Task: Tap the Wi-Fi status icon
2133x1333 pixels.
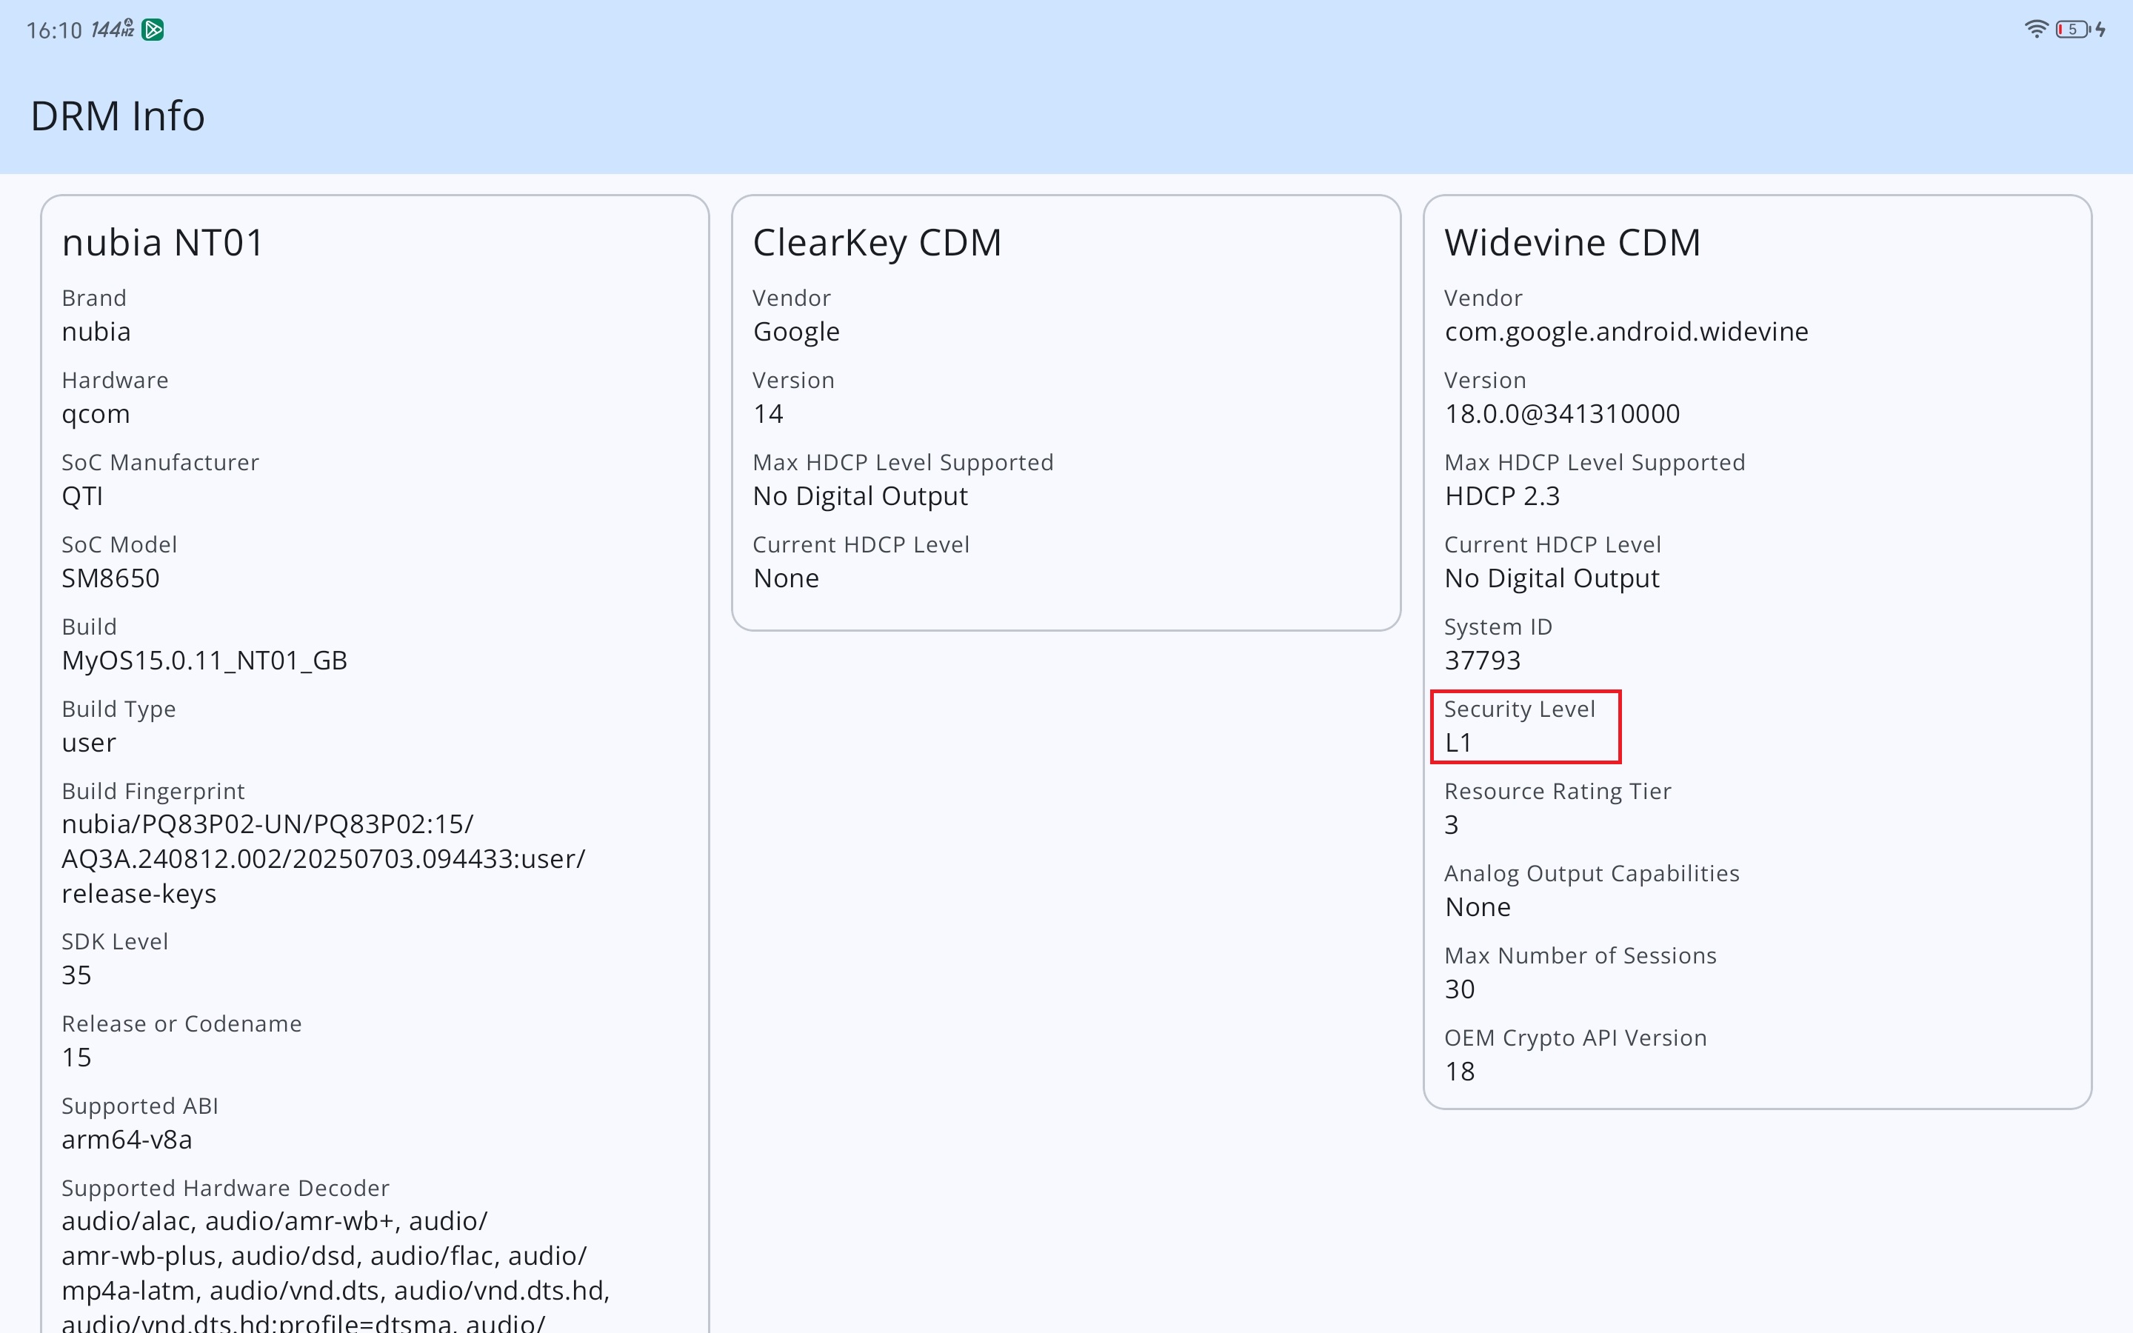Action: tap(2035, 29)
